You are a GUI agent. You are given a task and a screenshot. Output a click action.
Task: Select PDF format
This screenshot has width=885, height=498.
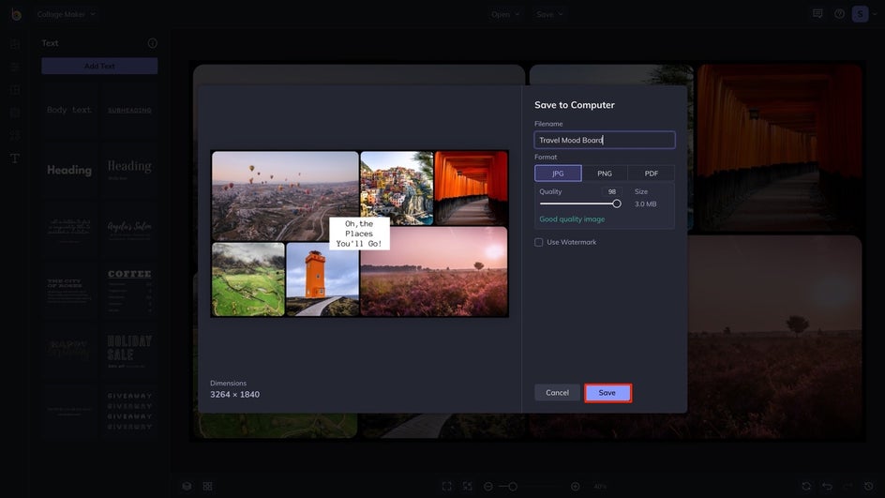pyautogui.click(x=652, y=174)
